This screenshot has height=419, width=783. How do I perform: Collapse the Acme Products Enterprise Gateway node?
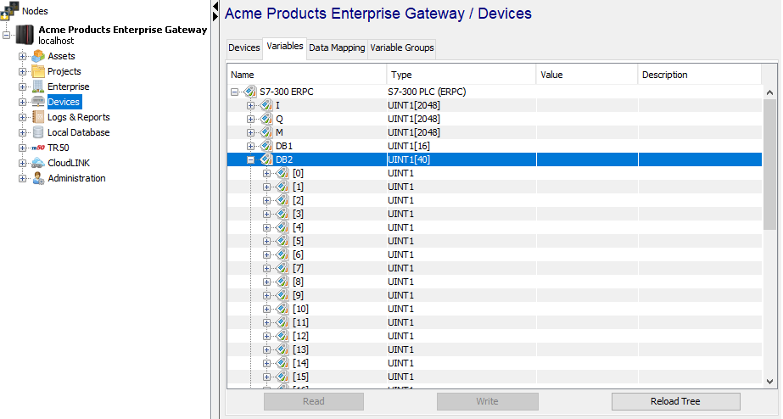[x=6, y=35]
